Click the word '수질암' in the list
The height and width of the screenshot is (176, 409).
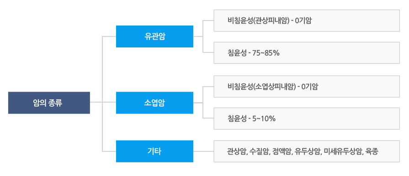[x=259, y=151]
